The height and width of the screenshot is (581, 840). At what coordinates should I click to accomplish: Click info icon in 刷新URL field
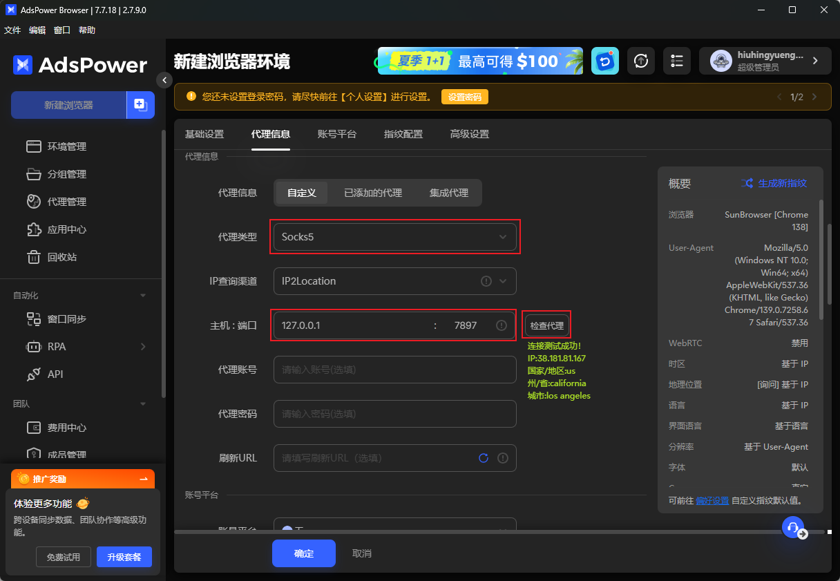point(503,458)
